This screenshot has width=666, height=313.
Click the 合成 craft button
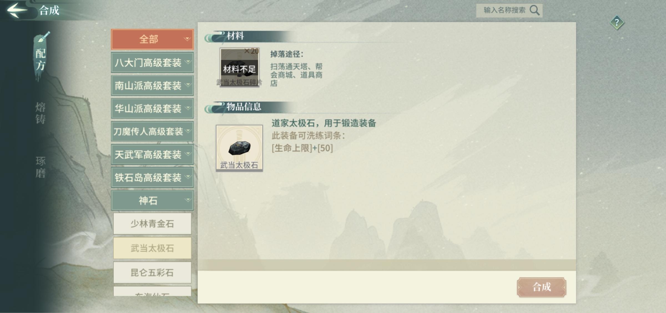541,287
